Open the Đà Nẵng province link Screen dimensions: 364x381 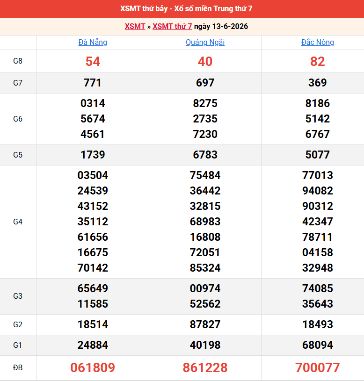93,42
